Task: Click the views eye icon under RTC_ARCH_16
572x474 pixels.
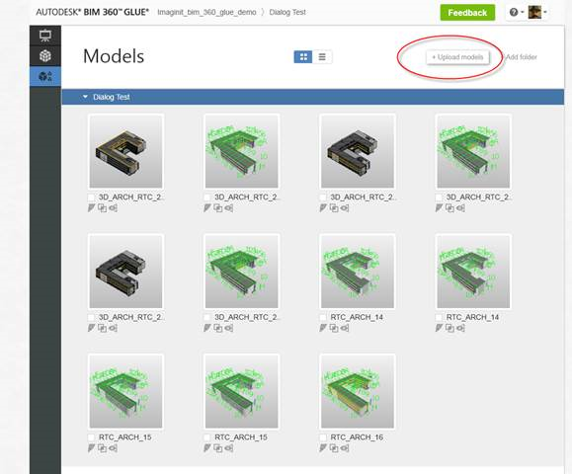Action: tap(345, 448)
